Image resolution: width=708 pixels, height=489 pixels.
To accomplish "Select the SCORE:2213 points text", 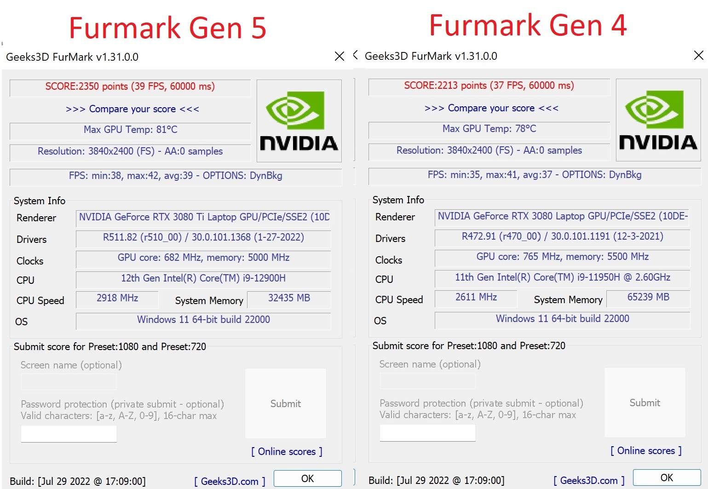I will click(x=489, y=86).
